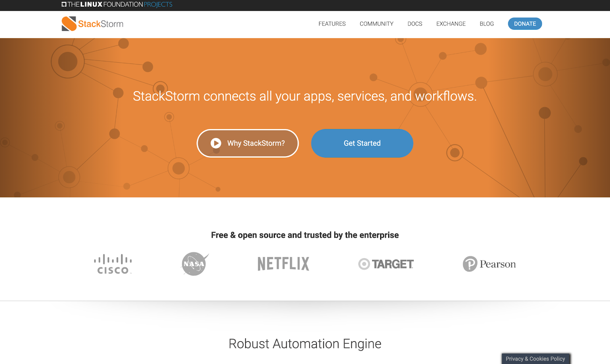Image resolution: width=610 pixels, height=364 pixels.
Task: Click the DONATE button
Action: pos(525,24)
